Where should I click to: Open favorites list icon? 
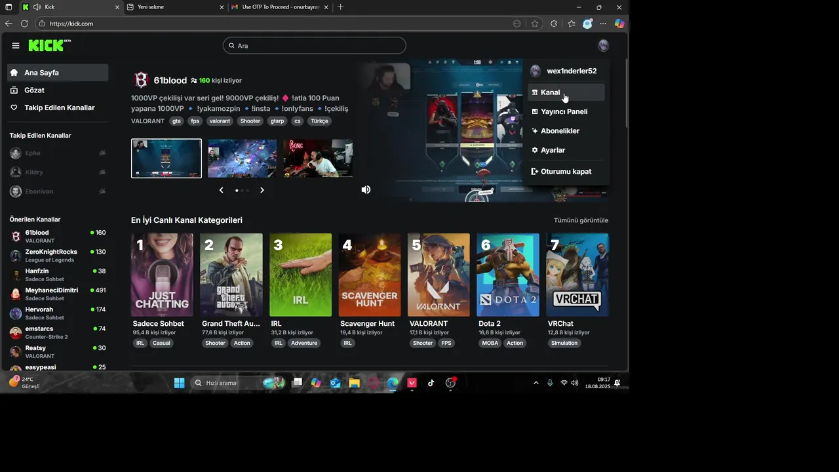pyautogui.click(x=572, y=24)
